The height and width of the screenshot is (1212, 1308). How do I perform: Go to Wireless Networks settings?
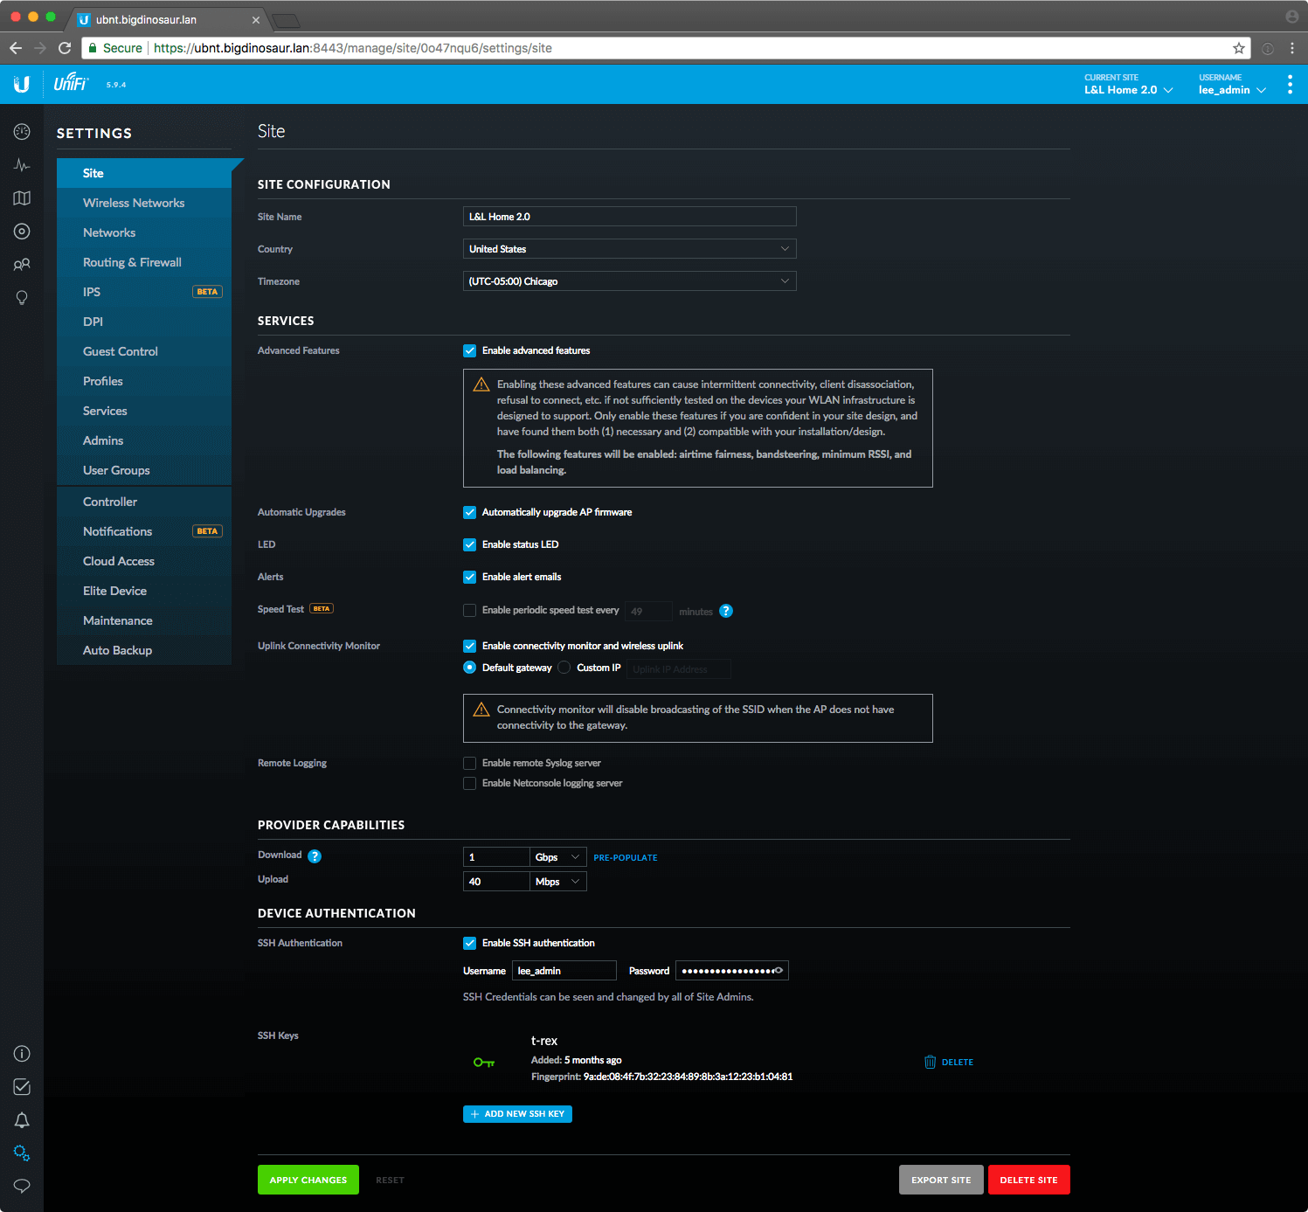(134, 203)
